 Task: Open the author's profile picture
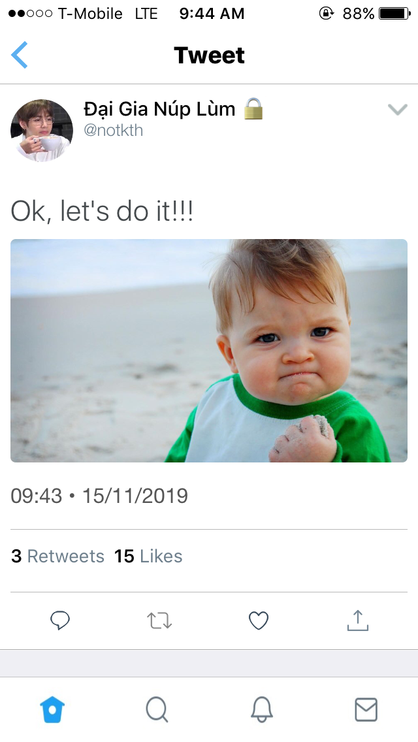(x=41, y=130)
